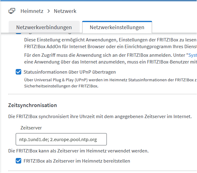Select the Netzwerkeinstellungen tab

[117, 27]
